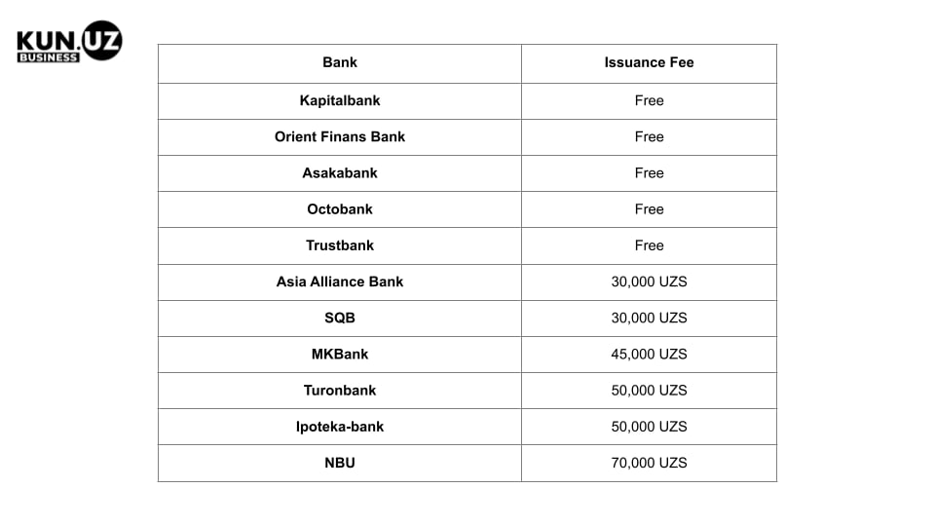Screen dimensions: 935x526
Task: Click the 70,000 UZS fee for NBU
Action: pos(649,463)
